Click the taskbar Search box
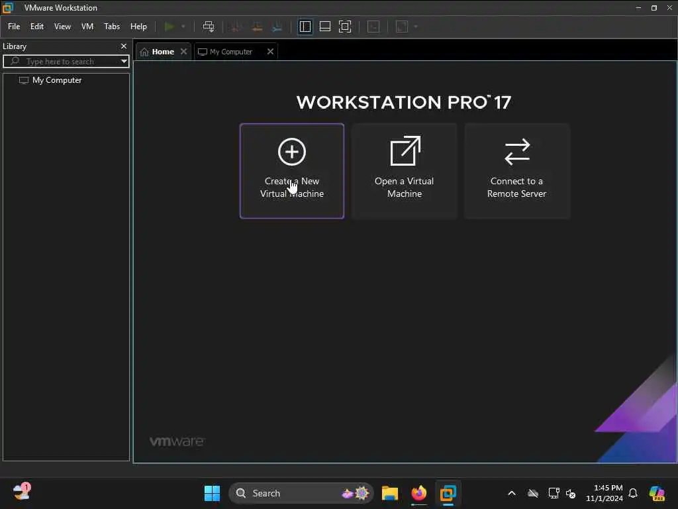 click(301, 493)
